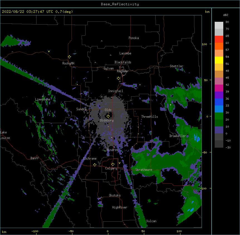
Task: Click the white plus marker in echo south of Stettler
Action: [170, 105]
